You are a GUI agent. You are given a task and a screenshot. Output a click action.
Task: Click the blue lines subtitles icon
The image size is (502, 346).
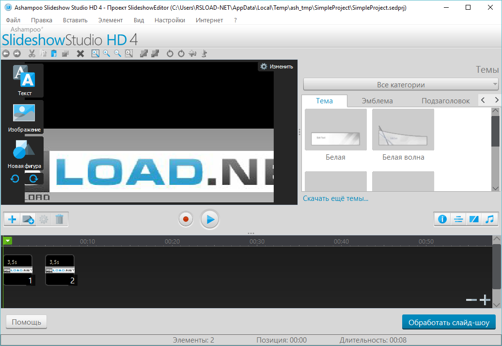pos(458,219)
